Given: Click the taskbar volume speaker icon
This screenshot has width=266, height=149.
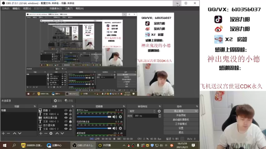Looking at the screenshot, I should click(x=161, y=145).
